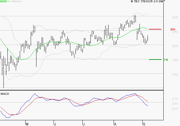Click the green 748 support value
Viewport: 180px width, 126px height.
click(166, 60)
